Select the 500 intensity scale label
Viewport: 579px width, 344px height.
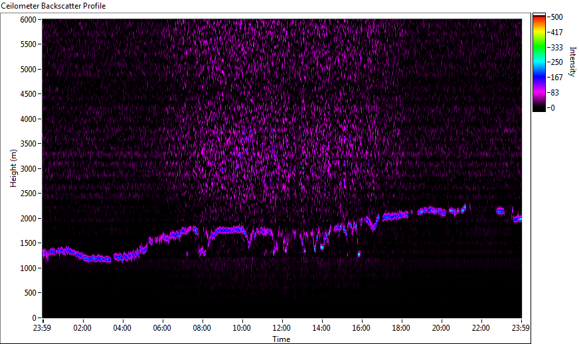[x=556, y=17]
